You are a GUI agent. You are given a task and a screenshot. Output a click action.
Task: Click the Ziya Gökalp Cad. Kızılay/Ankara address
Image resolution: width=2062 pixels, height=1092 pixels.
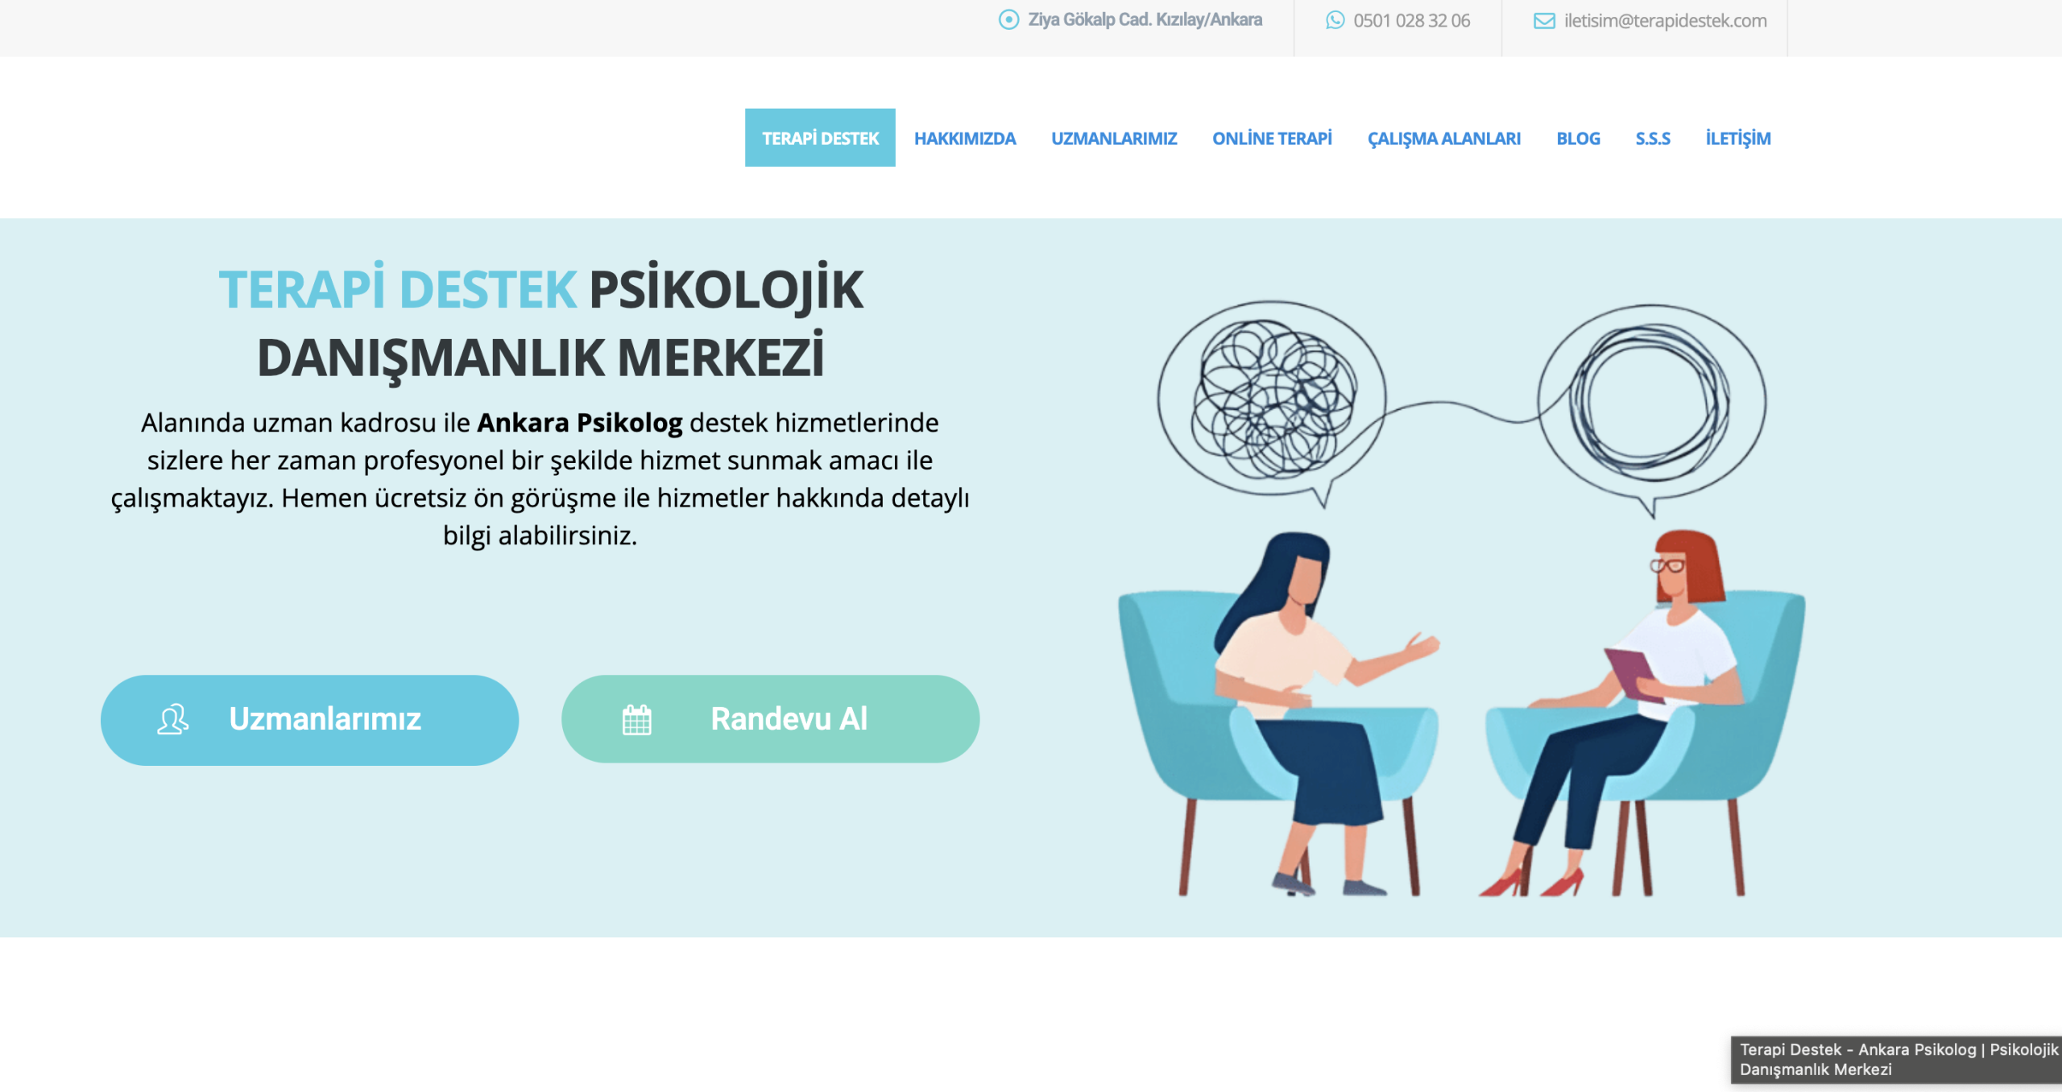[x=1145, y=20]
